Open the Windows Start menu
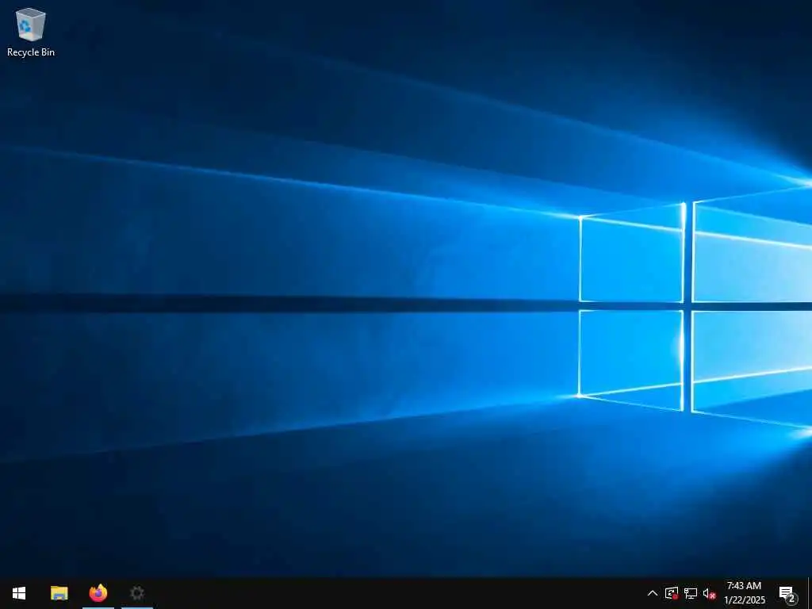 (x=19, y=593)
